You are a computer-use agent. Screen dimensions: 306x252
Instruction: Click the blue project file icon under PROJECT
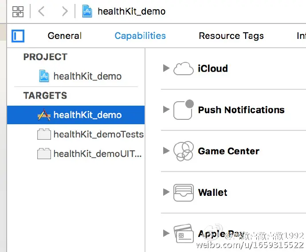[x=44, y=76]
